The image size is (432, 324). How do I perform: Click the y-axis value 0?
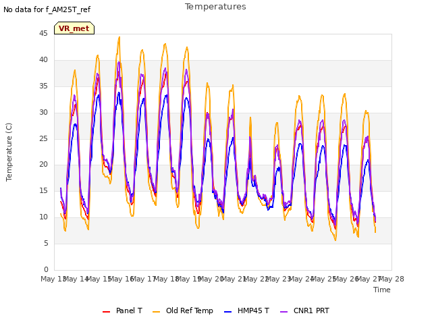tap(46, 269)
